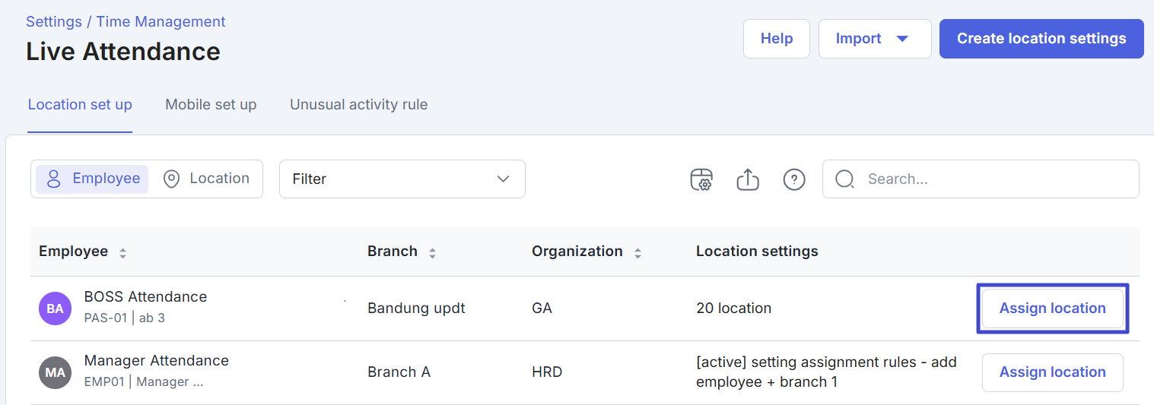Click the MA avatar for Manager Attendance
The width and height of the screenshot is (1154, 405).
tap(55, 372)
